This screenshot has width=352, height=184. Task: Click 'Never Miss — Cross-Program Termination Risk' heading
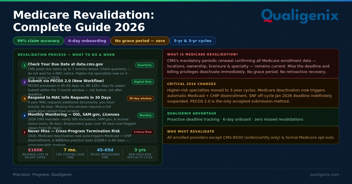coord(74,131)
